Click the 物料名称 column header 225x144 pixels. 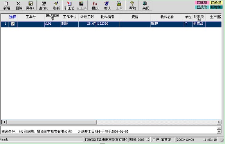pos(167,17)
